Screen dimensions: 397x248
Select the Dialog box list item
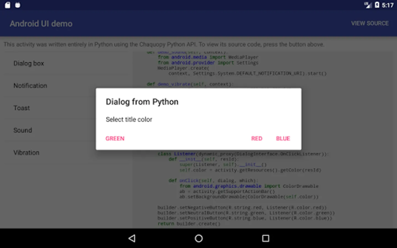(67, 63)
